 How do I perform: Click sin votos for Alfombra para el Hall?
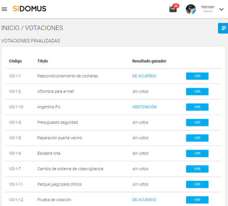pos(140,92)
